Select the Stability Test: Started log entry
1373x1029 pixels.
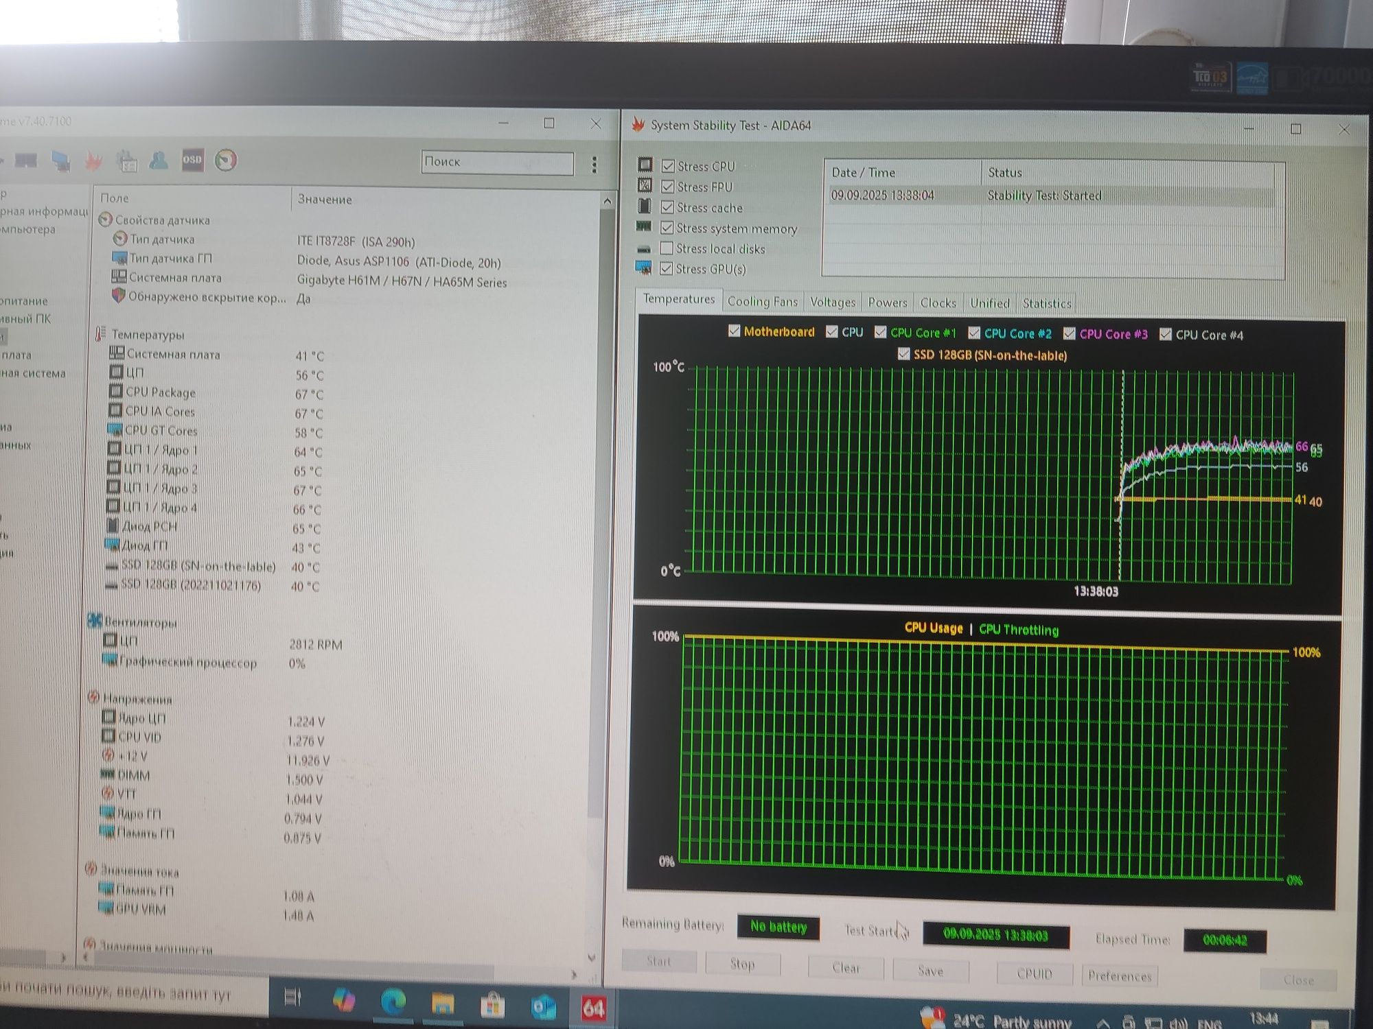pos(1052,196)
